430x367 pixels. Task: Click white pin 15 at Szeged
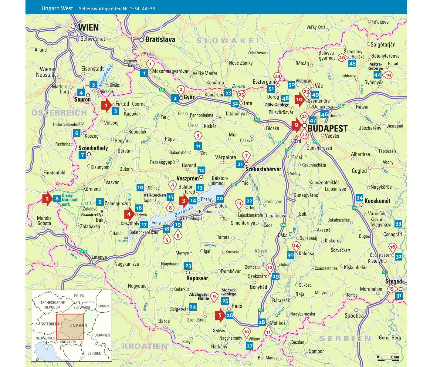(x=391, y=289)
